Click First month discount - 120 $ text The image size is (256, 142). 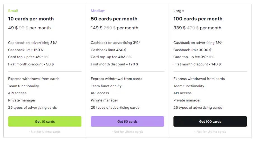(x=114, y=64)
